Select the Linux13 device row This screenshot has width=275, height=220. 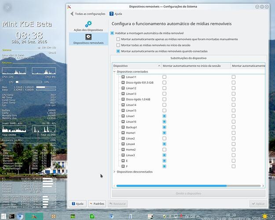click(188, 94)
